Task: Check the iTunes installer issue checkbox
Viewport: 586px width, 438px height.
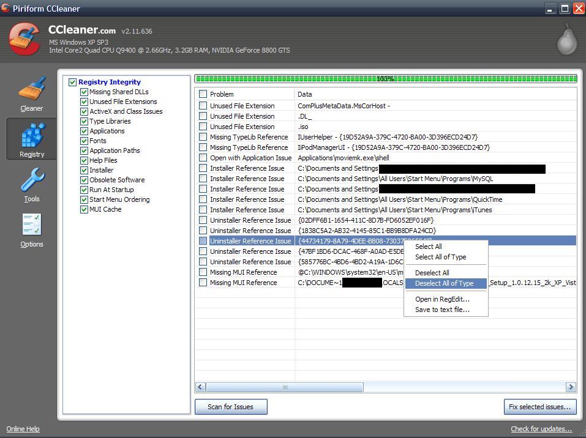Action: (203, 210)
